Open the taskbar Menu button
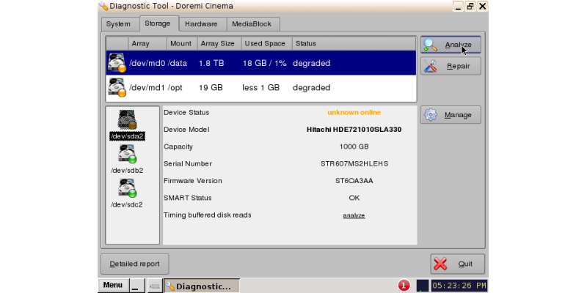 pyautogui.click(x=113, y=285)
